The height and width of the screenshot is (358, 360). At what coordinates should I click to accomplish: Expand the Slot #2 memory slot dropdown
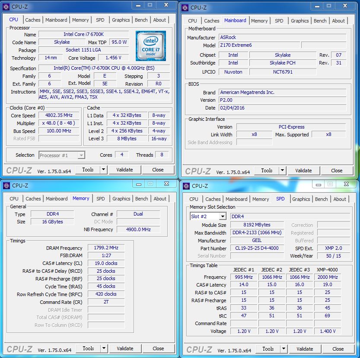coord(223,216)
